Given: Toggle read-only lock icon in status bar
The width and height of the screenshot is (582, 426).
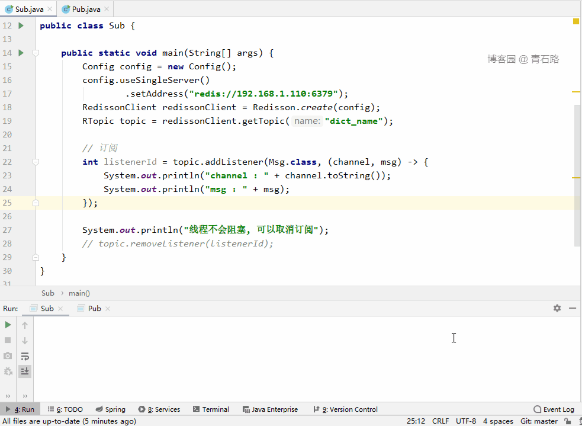Looking at the screenshot, I should pos(567,421).
